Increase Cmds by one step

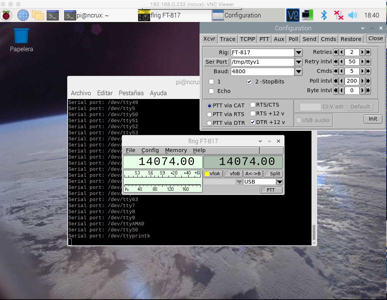coord(362,71)
